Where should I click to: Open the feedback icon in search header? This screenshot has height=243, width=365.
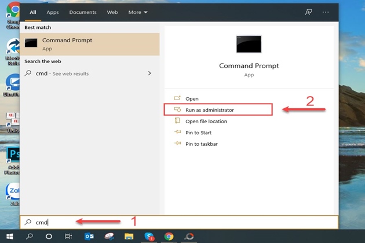(x=308, y=12)
